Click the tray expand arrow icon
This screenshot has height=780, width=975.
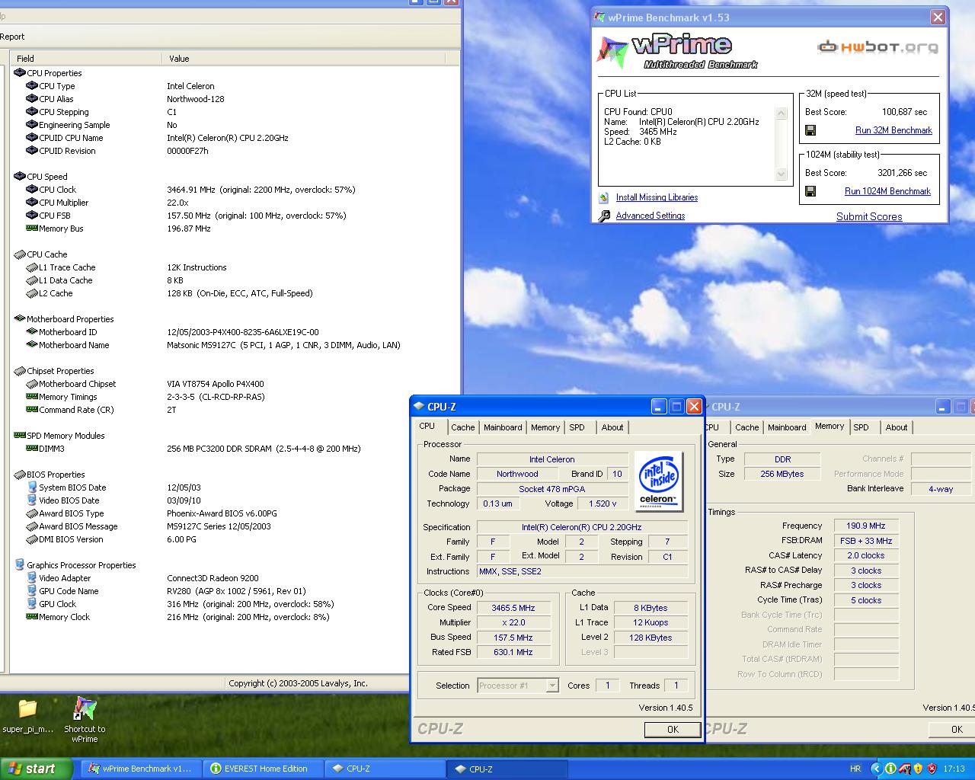click(x=876, y=769)
